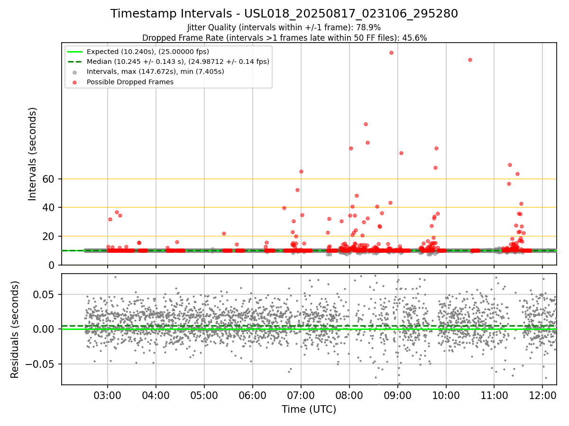
Task: Click legend entry 'Median (10.245 +/- 0.143 s)'
Action: pyautogui.click(x=178, y=62)
